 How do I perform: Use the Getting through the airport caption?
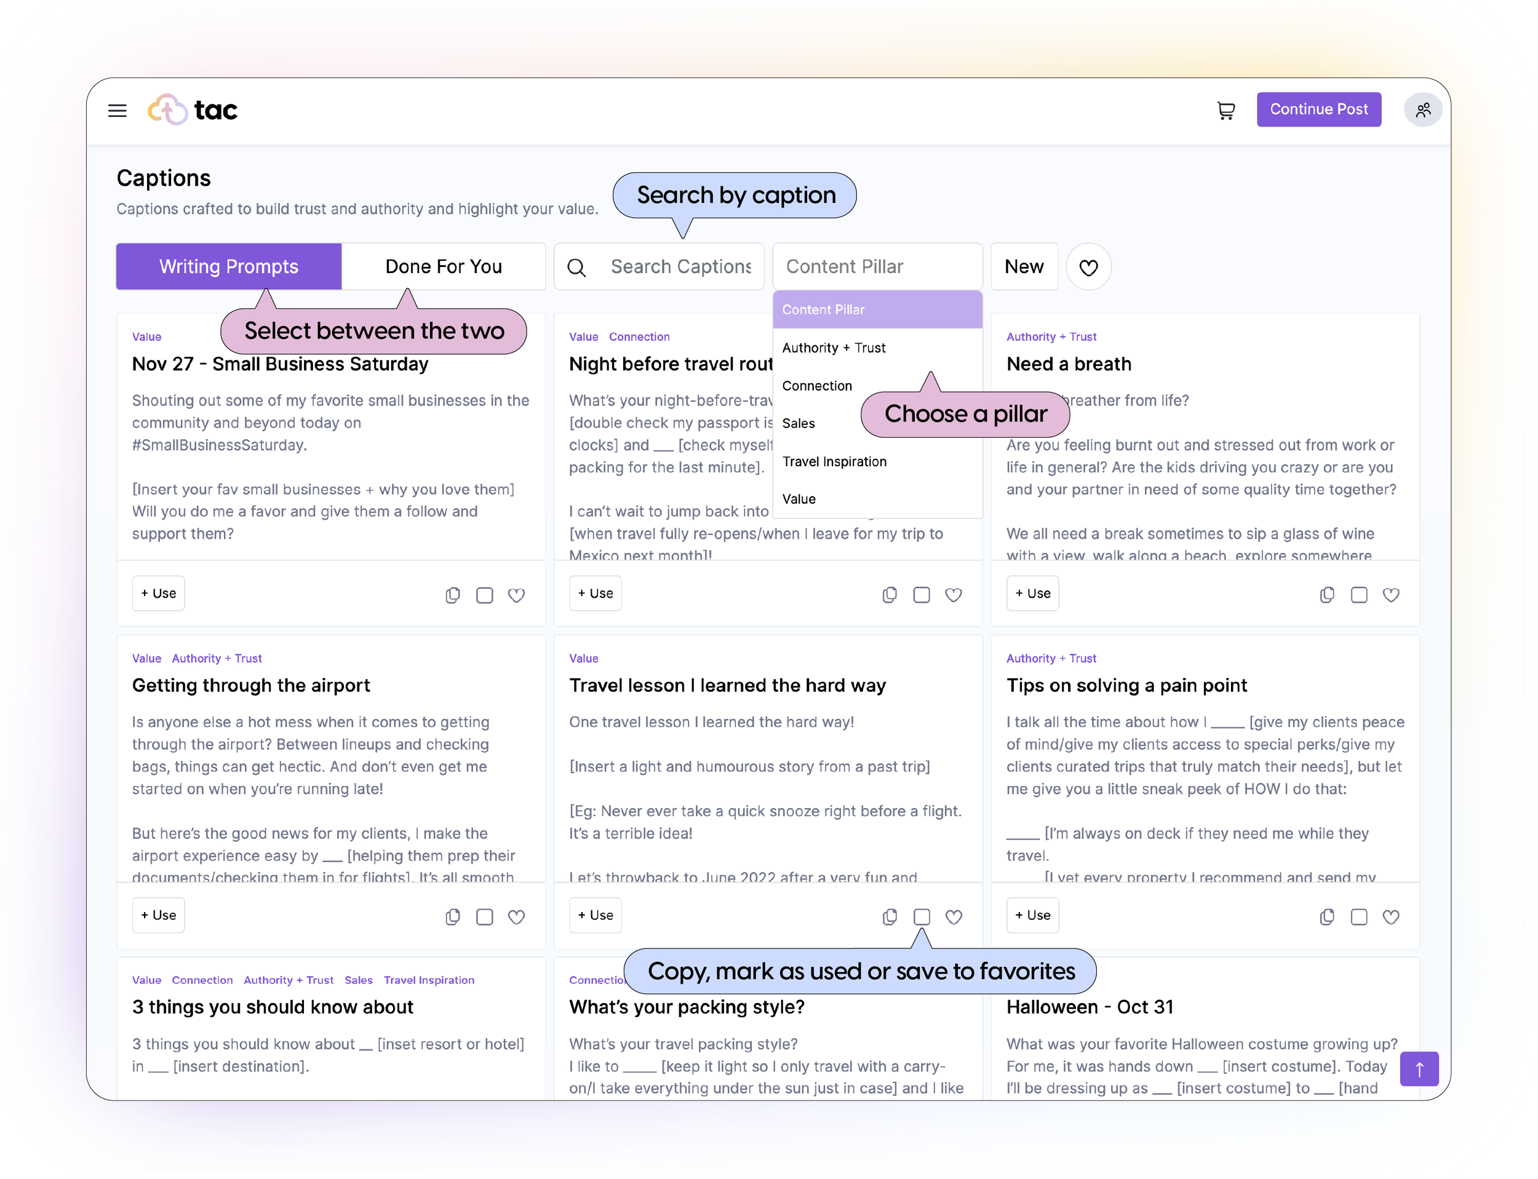coord(159,915)
